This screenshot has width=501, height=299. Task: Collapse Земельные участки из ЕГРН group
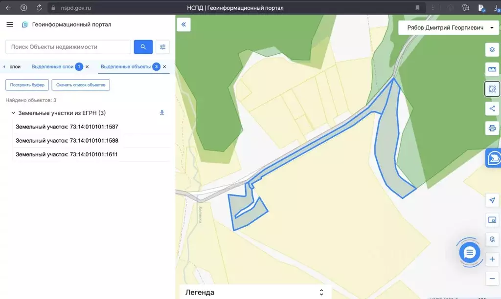(x=13, y=113)
